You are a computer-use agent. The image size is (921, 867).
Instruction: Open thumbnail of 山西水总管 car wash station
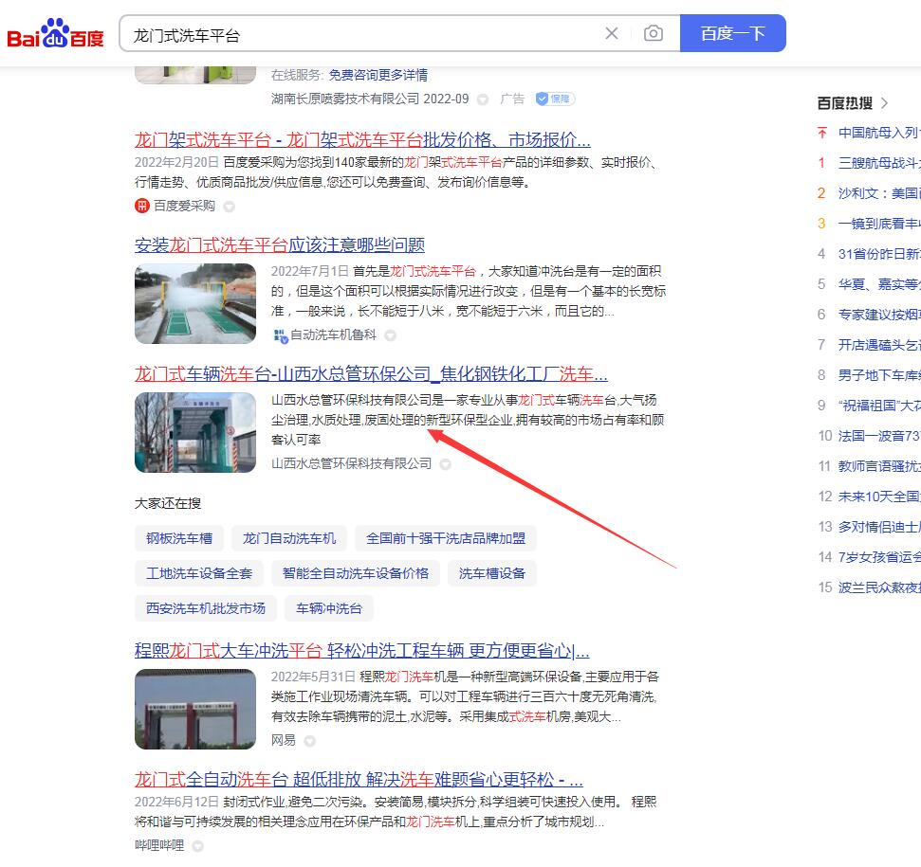pyautogui.click(x=195, y=432)
